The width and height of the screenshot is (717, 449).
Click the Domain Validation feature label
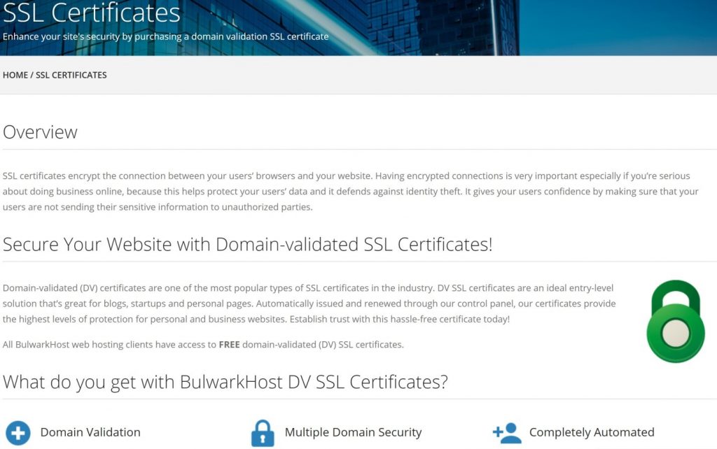pyautogui.click(x=90, y=432)
